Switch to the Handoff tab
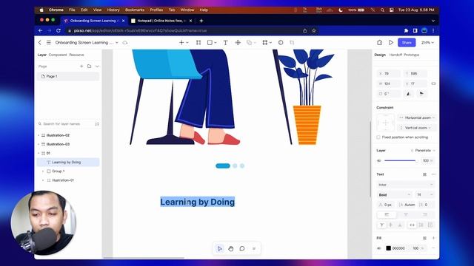474x266 pixels. click(x=395, y=55)
